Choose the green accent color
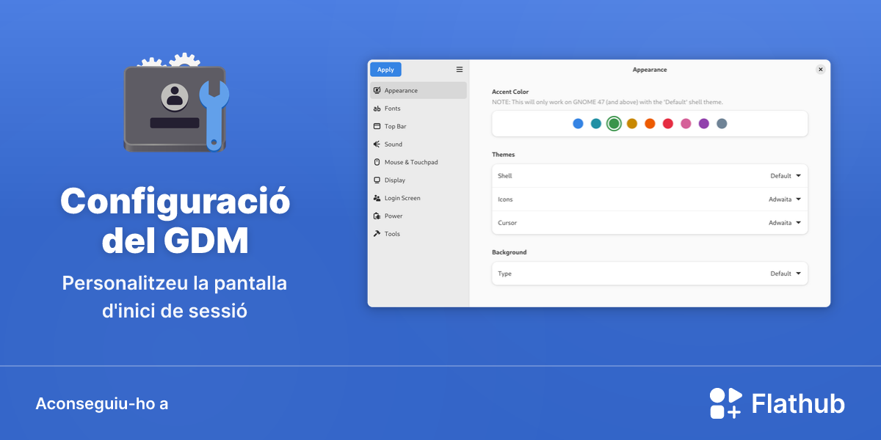The width and height of the screenshot is (881, 440). (614, 123)
